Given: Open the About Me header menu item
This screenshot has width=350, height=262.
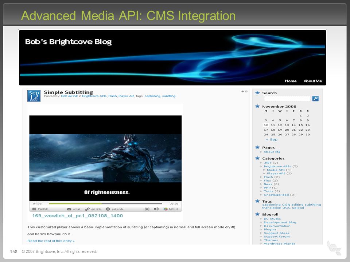Looking at the screenshot, I should 313,81.
